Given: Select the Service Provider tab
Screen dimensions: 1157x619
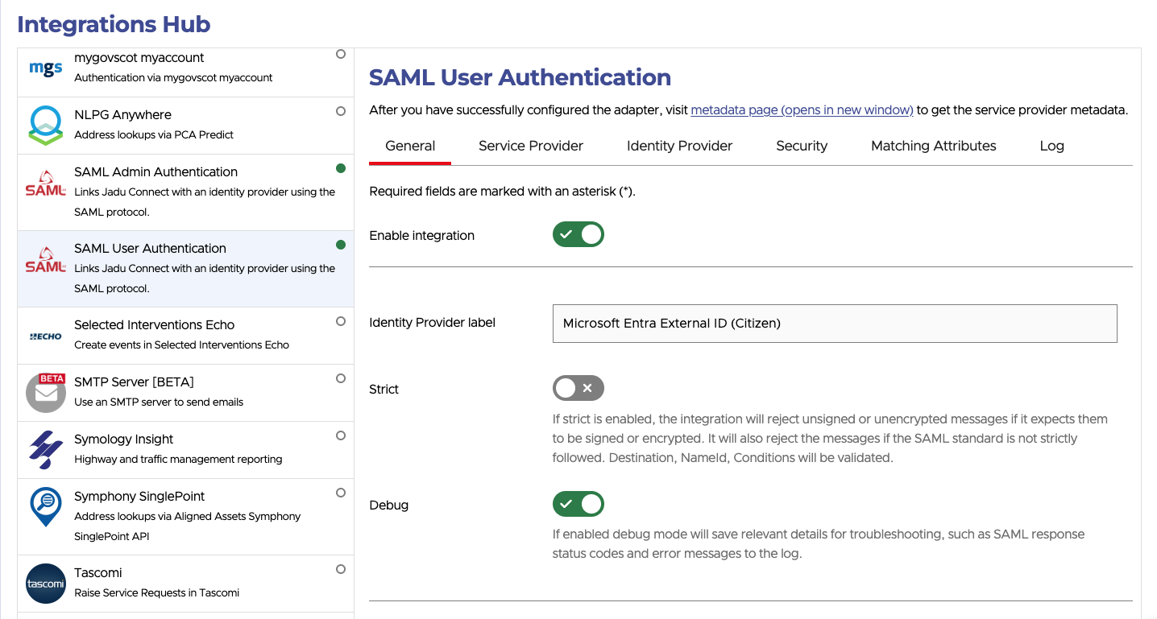Looking at the screenshot, I should coord(530,146).
